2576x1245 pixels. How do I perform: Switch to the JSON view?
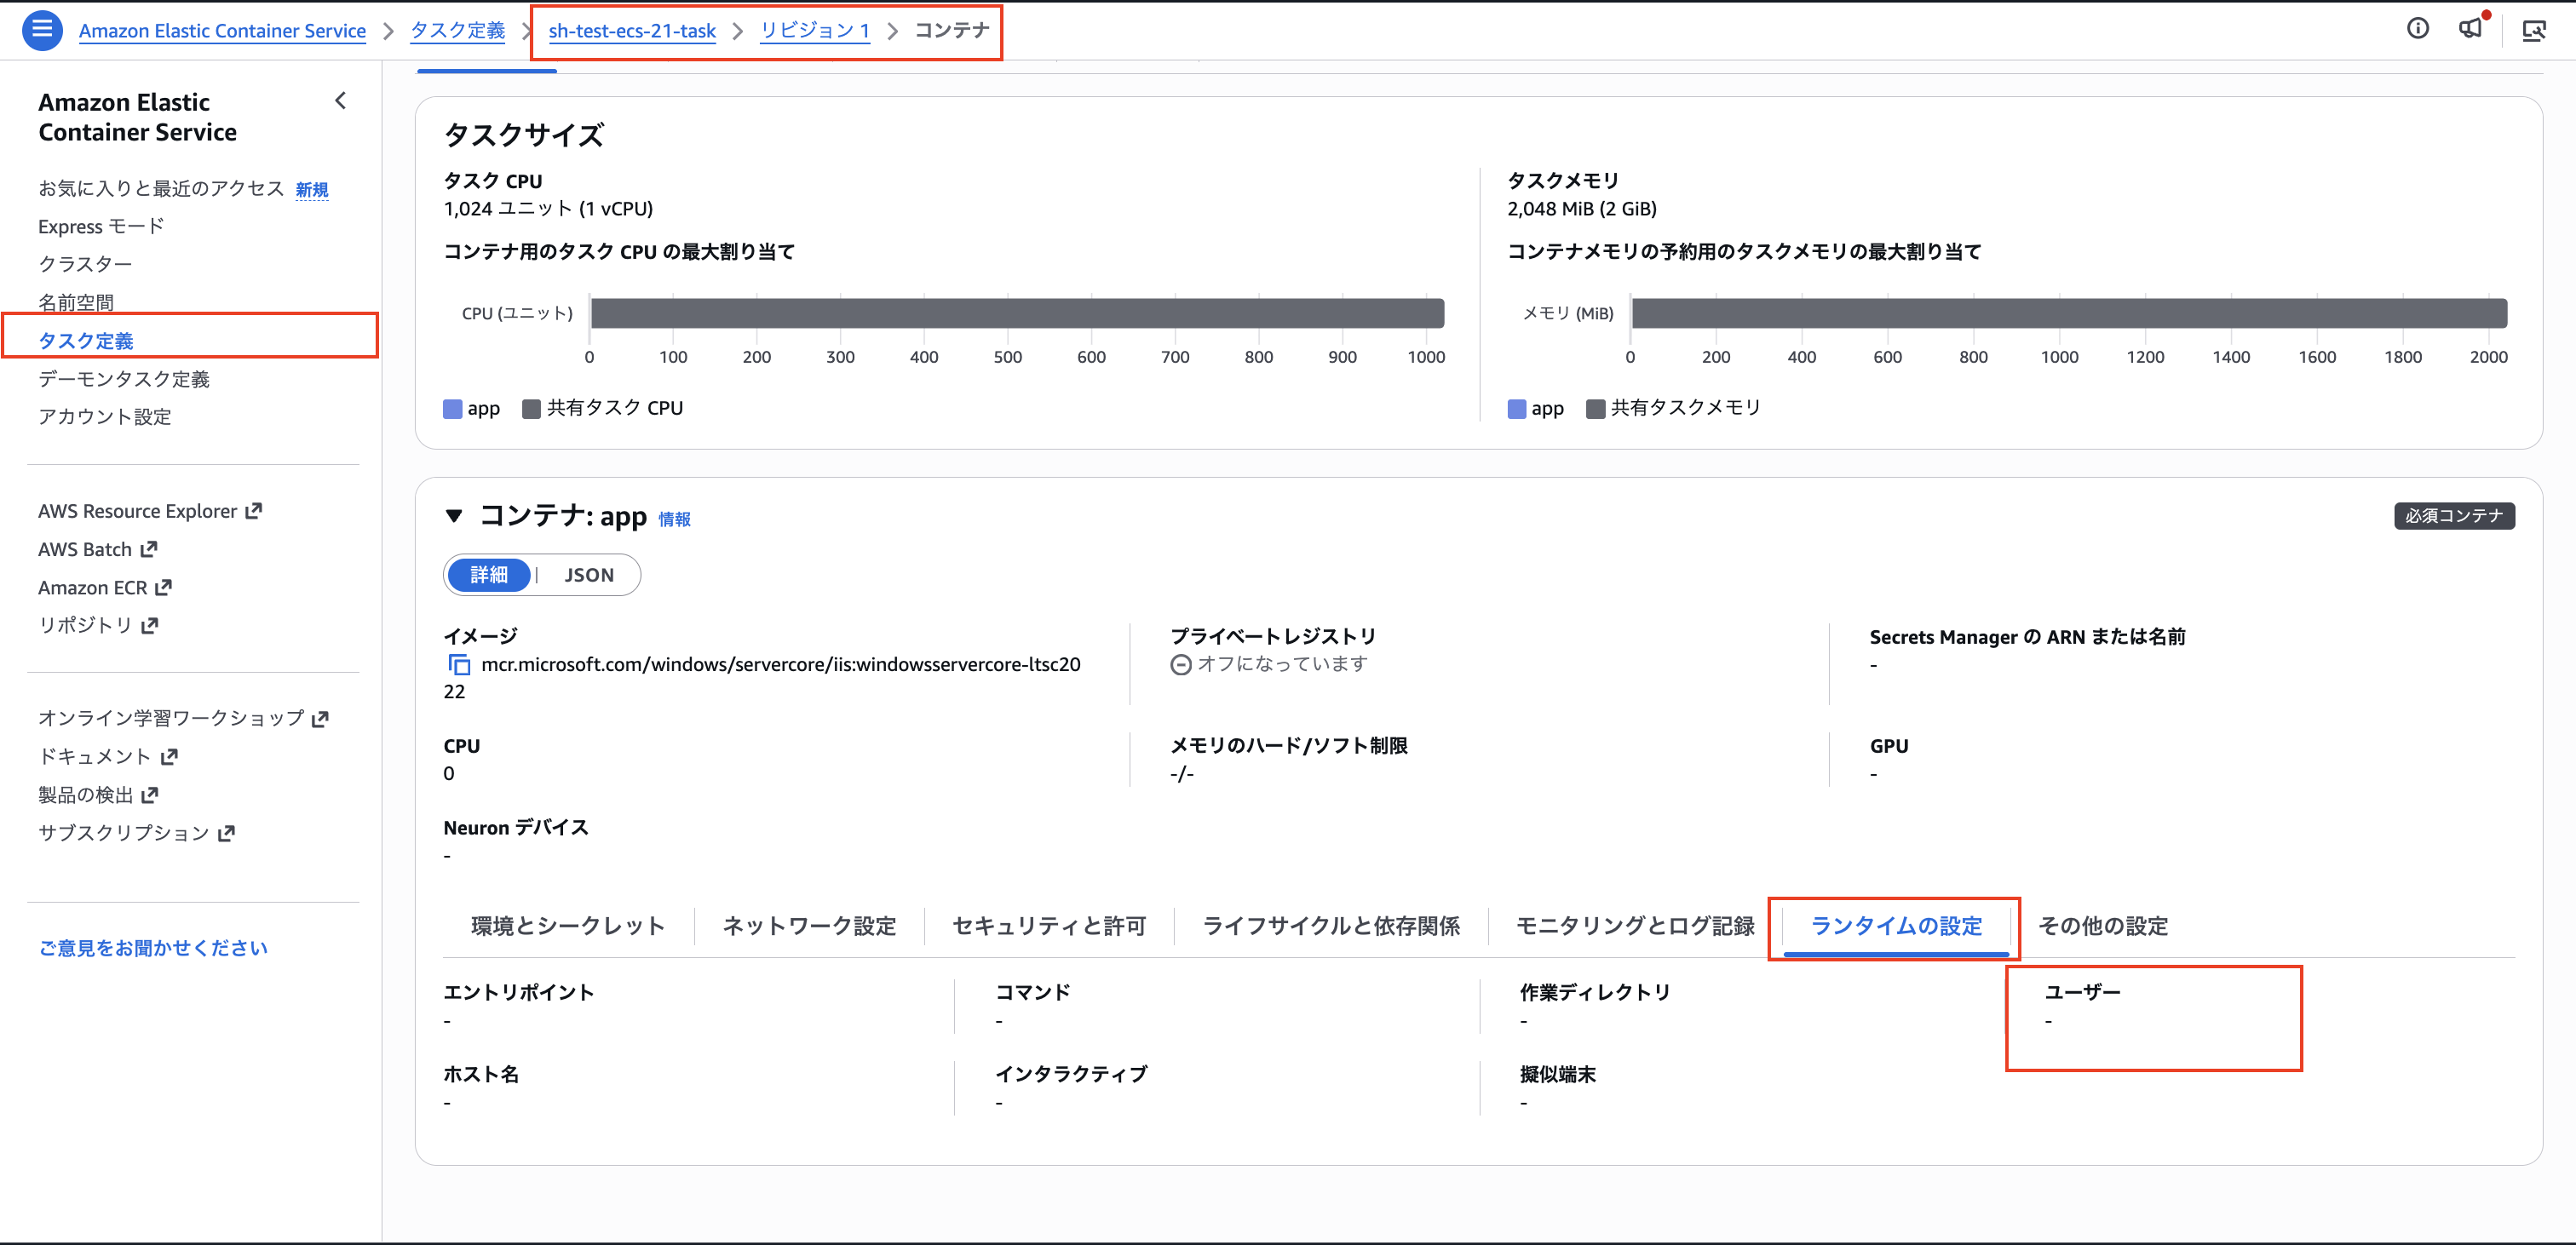tap(589, 575)
